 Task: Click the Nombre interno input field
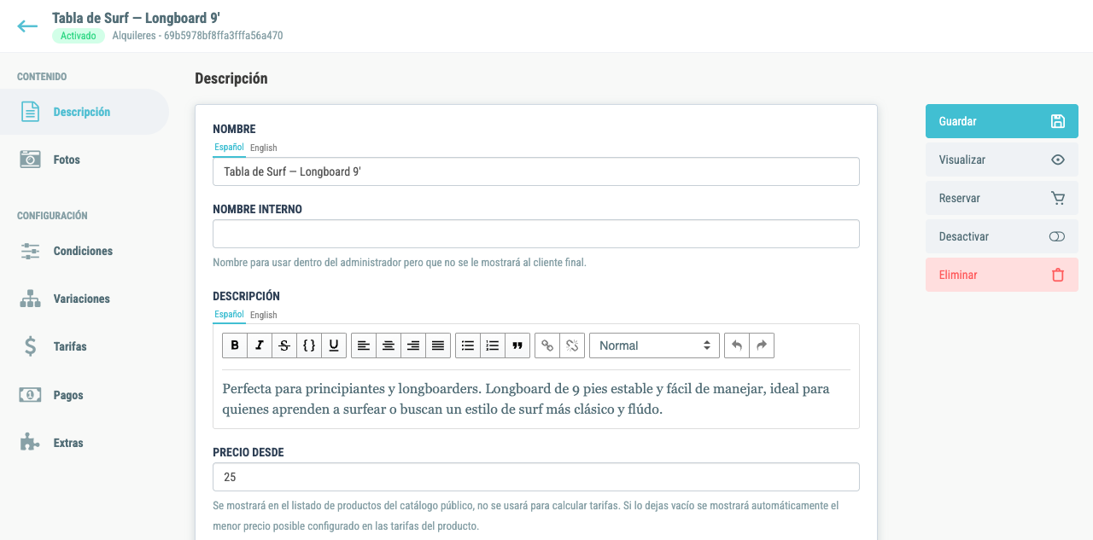tap(536, 234)
